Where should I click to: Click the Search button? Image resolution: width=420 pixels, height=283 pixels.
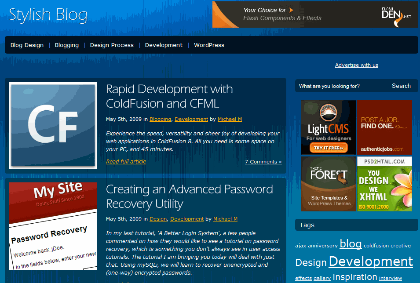tap(401, 86)
